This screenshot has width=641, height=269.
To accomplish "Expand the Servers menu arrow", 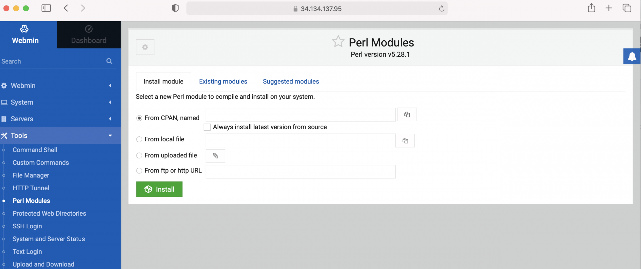I will click(x=110, y=119).
